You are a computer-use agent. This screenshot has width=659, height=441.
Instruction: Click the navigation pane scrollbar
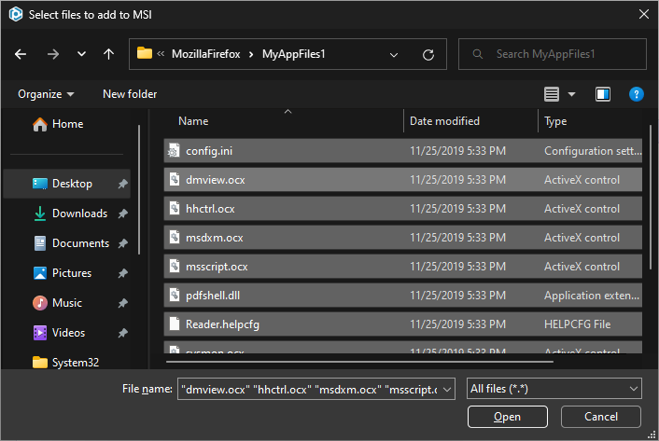[139, 189]
